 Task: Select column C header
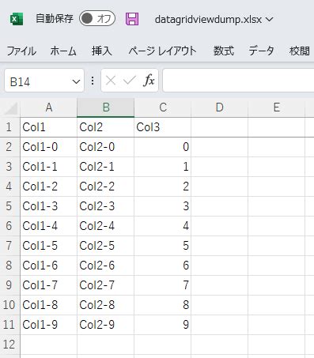[163, 107]
